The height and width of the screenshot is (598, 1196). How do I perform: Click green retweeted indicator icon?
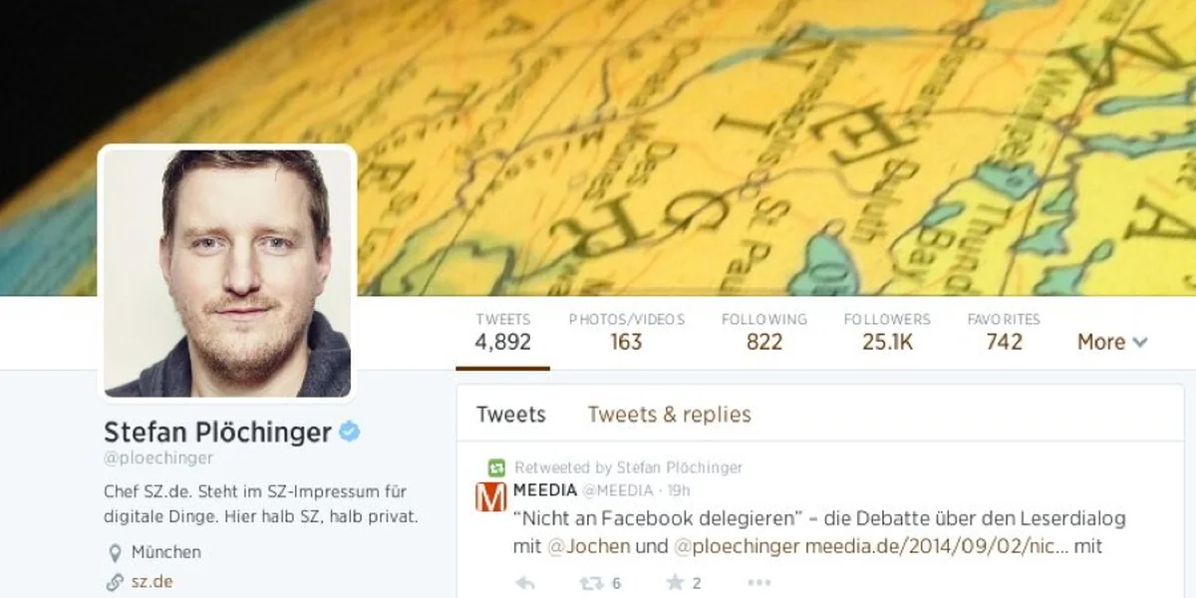click(497, 467)
